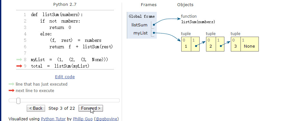The width and height of the screenshot is (282, 121).
Task: Open the @pgbovine link
Action: click(107, 119)
